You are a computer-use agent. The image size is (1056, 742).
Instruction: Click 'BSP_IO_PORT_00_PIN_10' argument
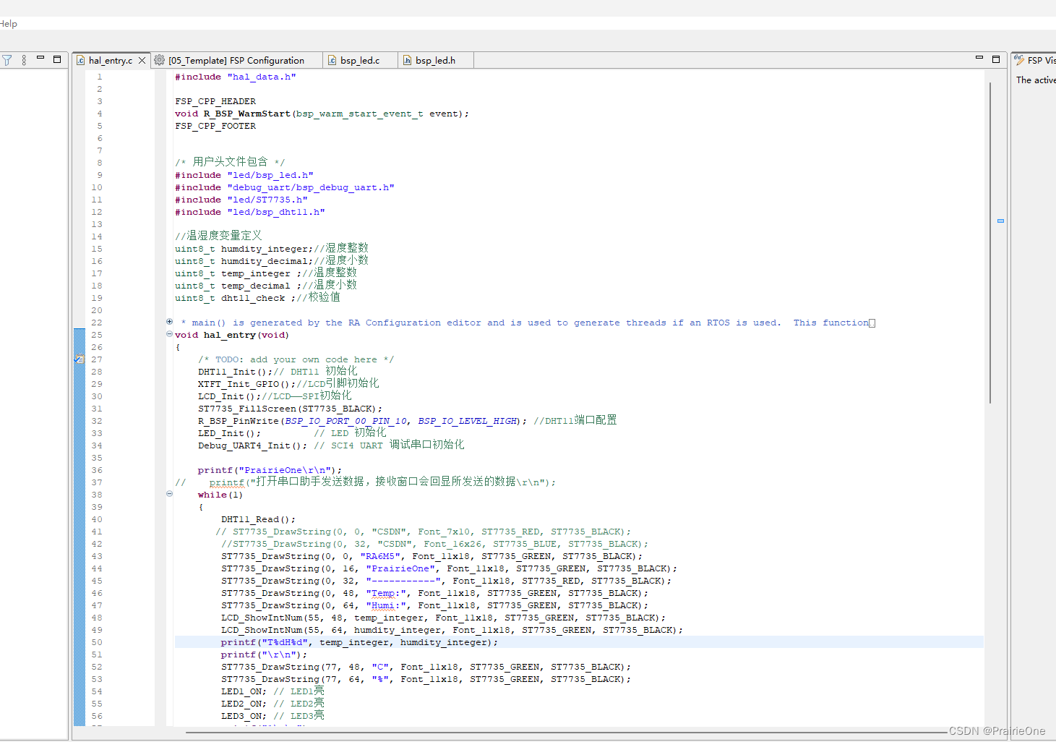coord(346,421)
